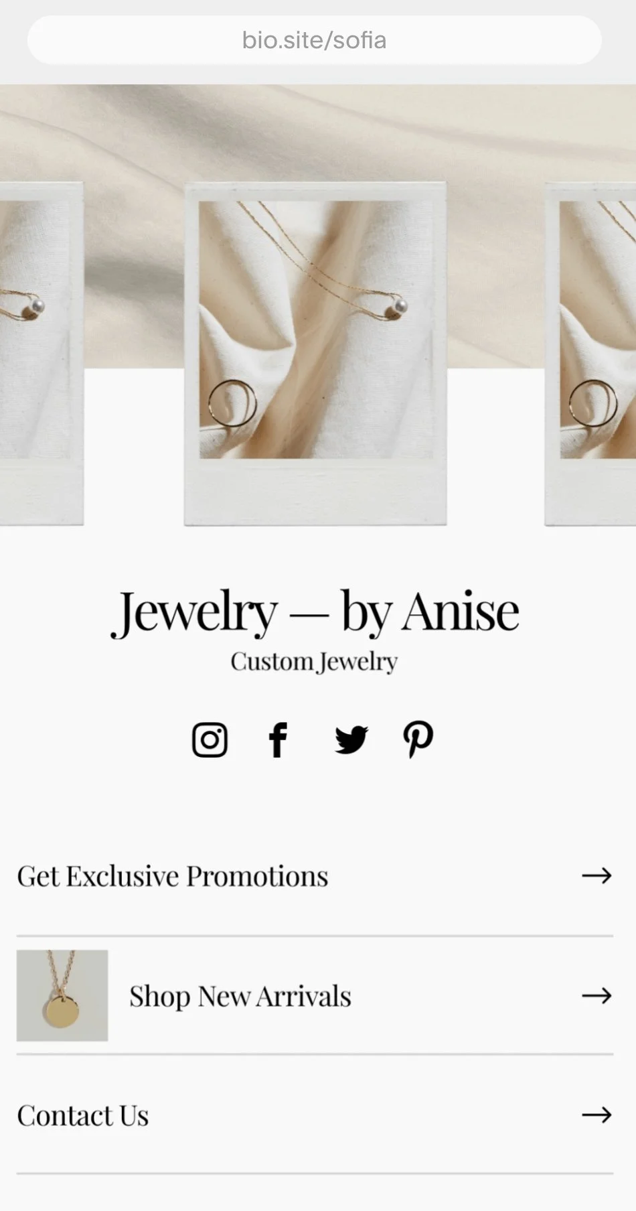Screen dimensions: 636x1211
Task: Open the Get Exclusive Promotions link
Action: (x=315, y=876)
